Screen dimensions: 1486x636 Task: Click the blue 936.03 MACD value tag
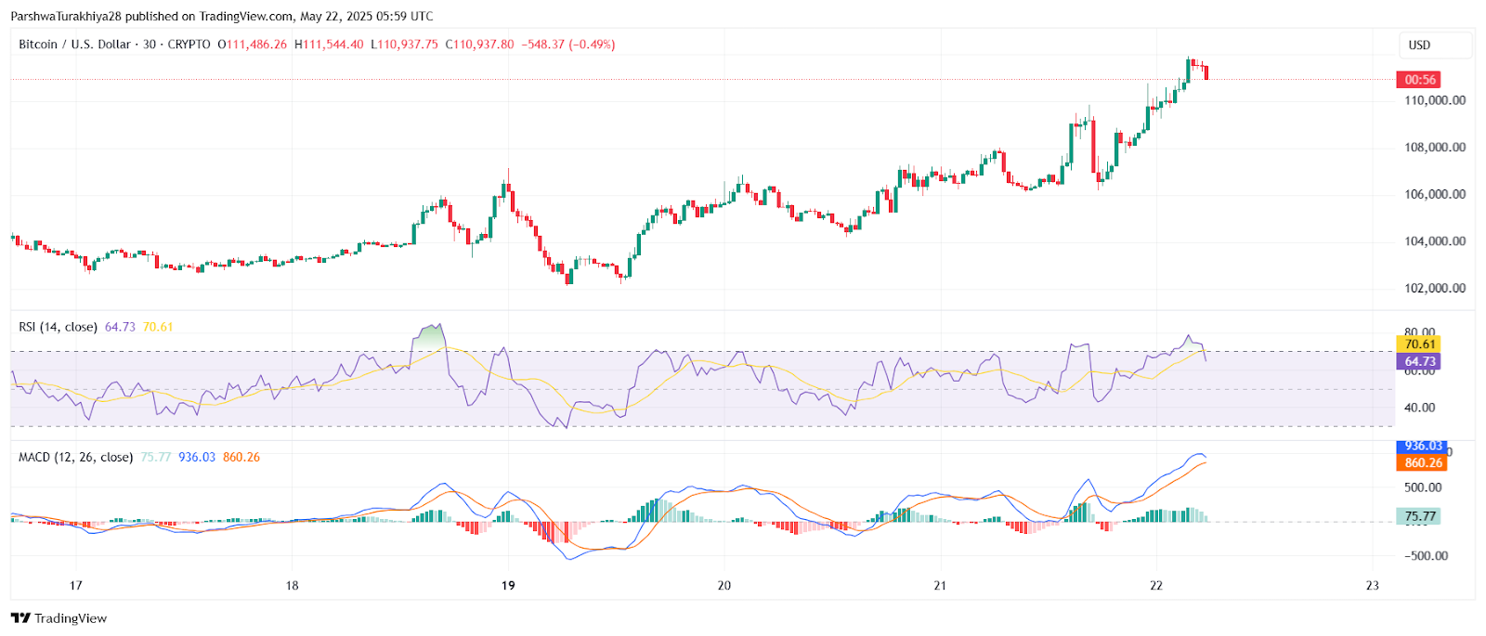pos(1422,447)
